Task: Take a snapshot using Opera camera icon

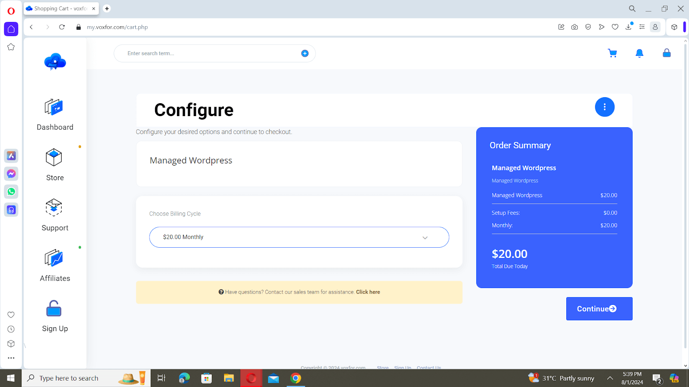Action: click(x=574, y=27)
